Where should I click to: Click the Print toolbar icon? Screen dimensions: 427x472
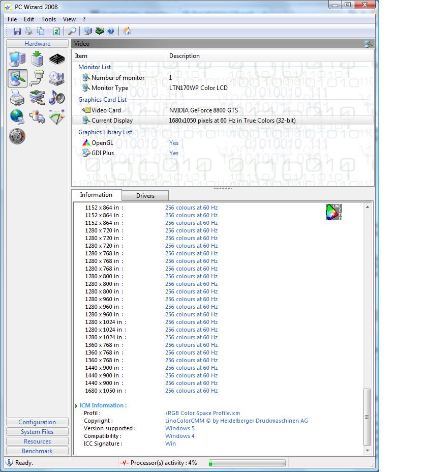29,31
